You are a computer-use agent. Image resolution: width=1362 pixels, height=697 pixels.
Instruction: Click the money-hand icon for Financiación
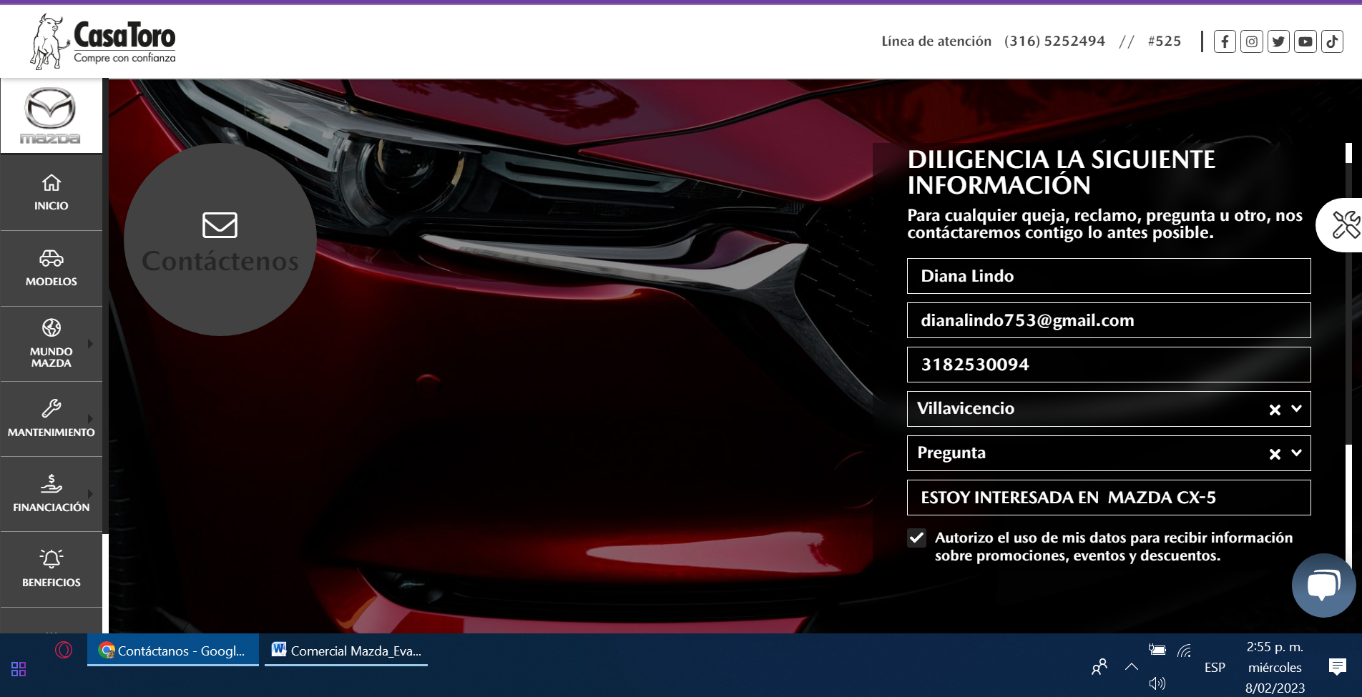pos(52,483)
